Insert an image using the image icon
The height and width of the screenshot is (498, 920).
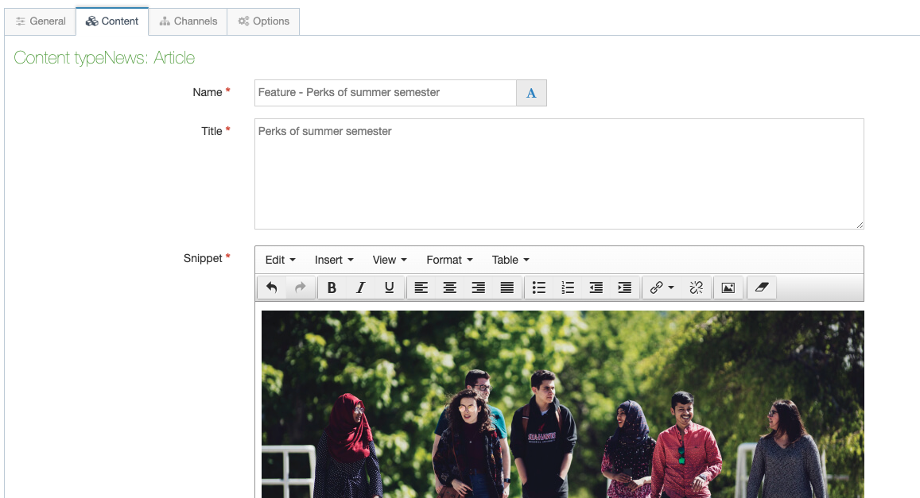pyautogui.click(x=728, y=288)
